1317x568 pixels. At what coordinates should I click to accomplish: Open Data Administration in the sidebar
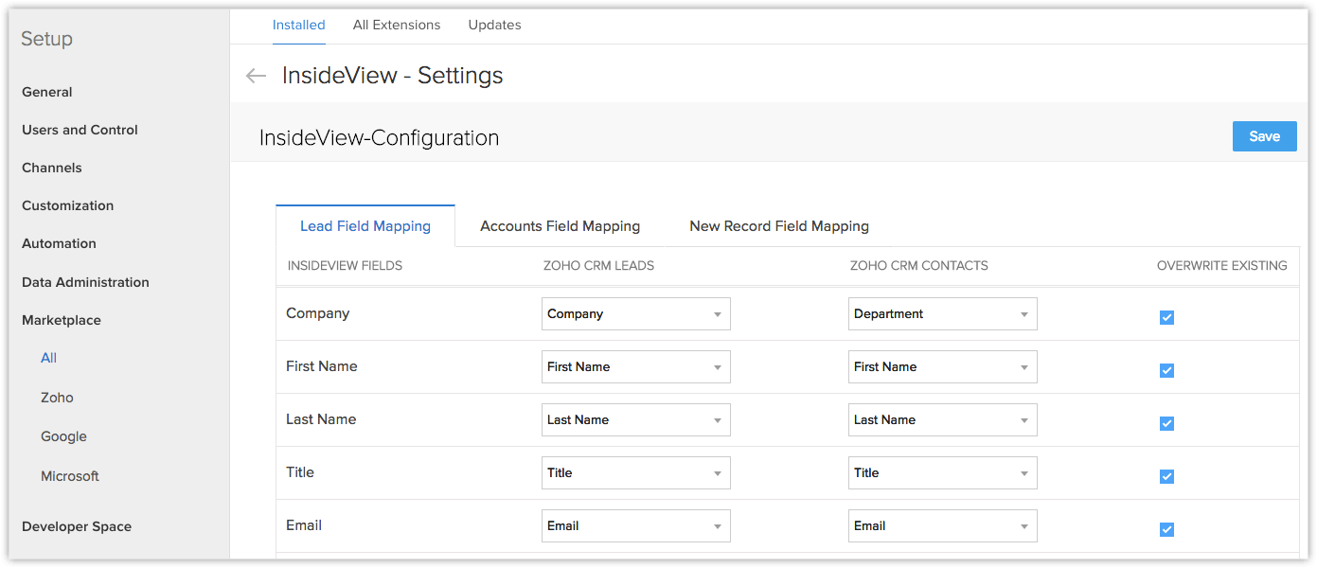pyautogui.click(x=85, y=281)
